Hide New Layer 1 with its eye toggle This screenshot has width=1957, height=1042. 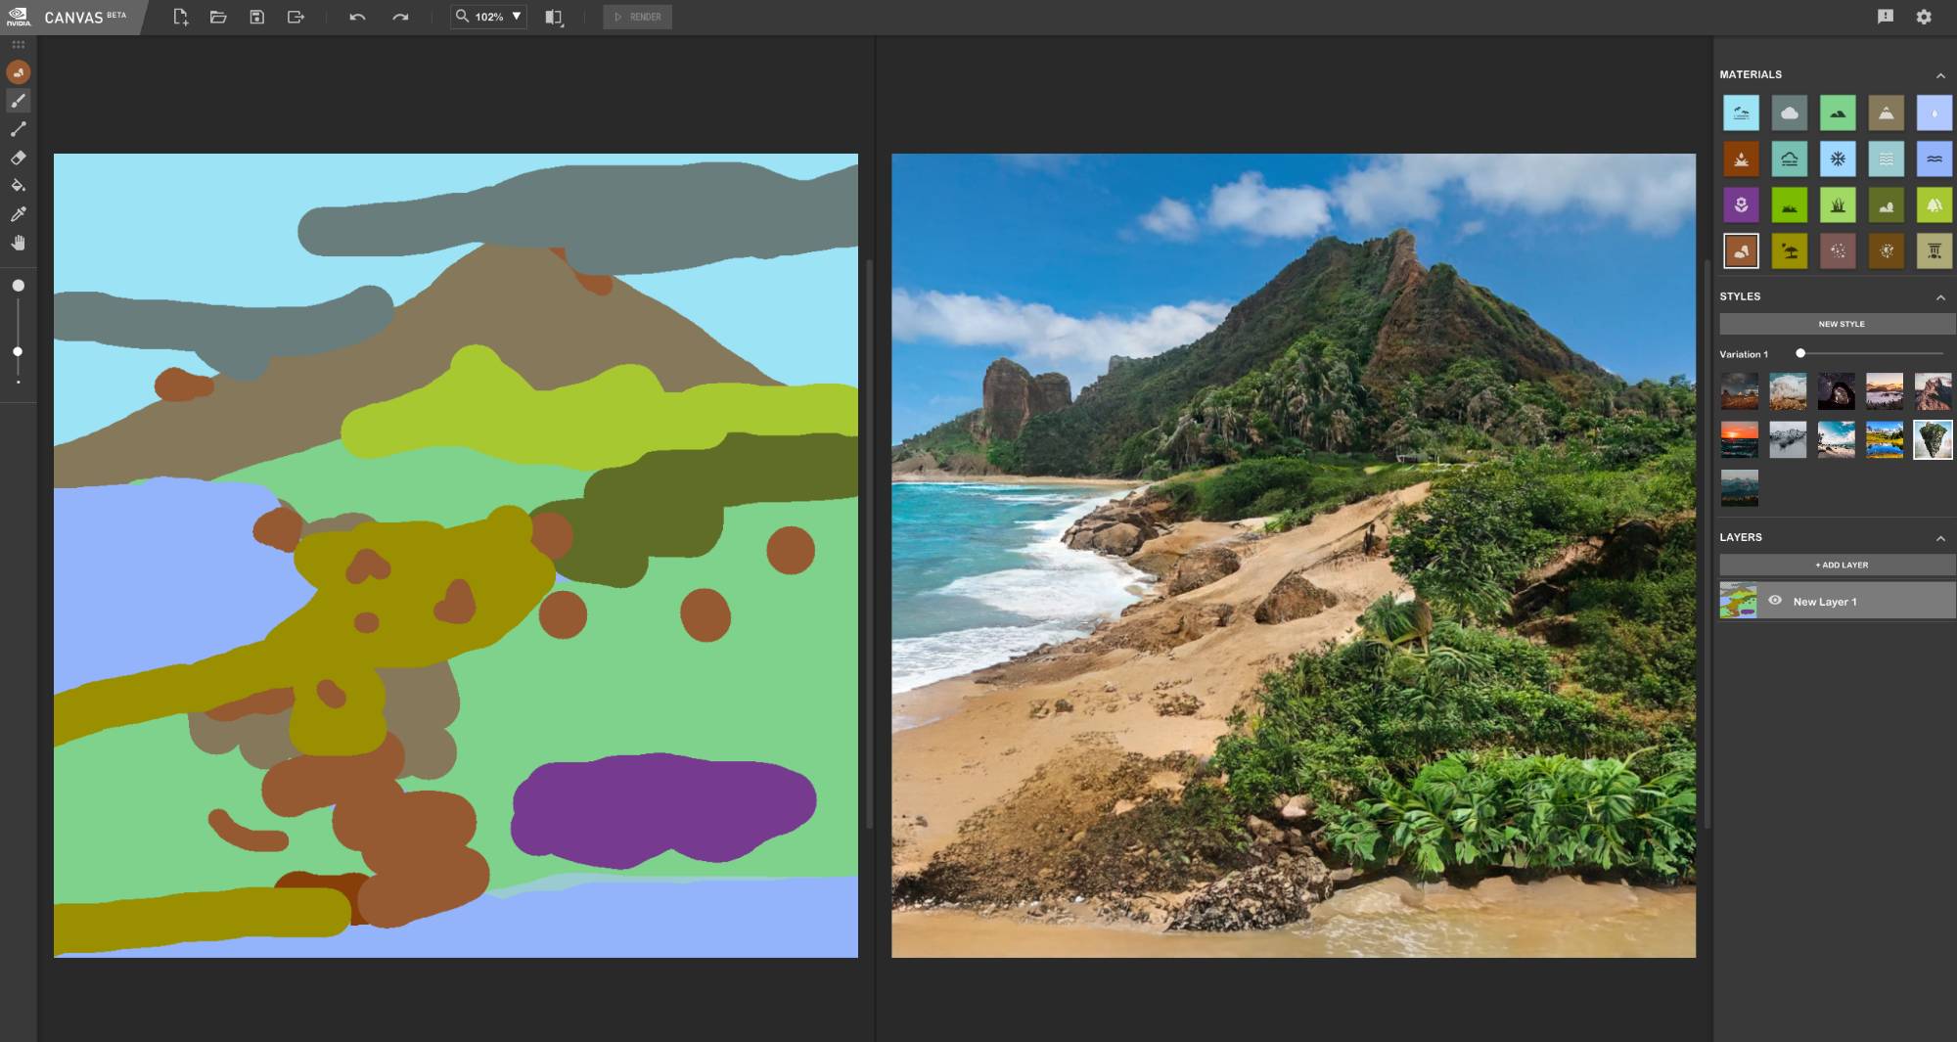(x=1775, y=601)
